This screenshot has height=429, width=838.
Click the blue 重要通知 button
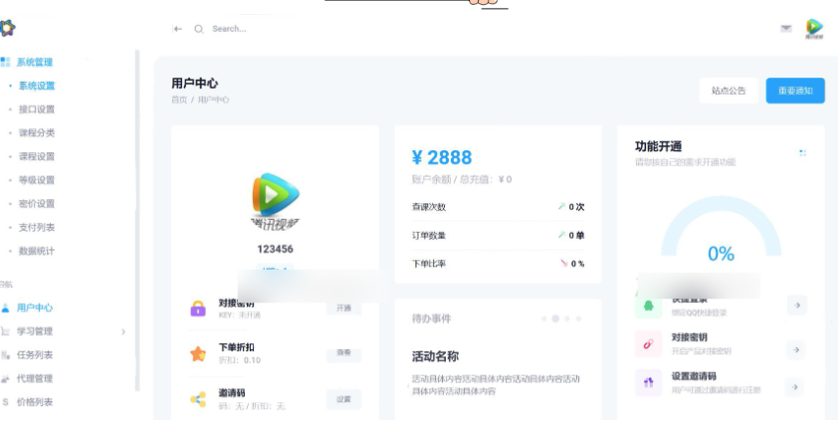(x=795, y=91)
